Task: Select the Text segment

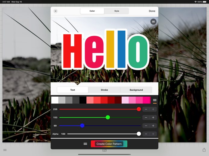Action: coord(73,90)
